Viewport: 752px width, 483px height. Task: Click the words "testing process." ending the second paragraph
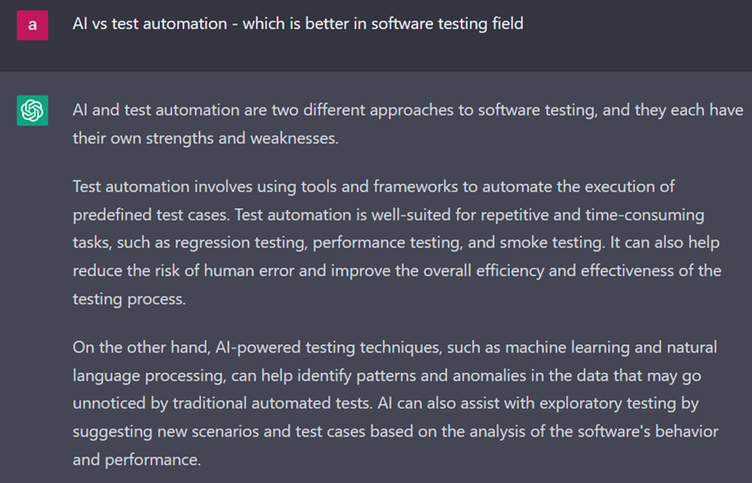click(129, 299)
